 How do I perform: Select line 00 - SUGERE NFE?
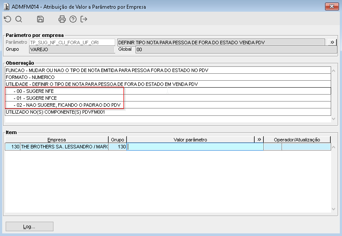point(168,91)
